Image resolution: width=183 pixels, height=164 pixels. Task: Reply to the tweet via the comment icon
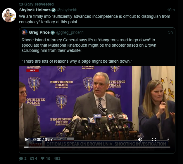pyautogui.click(x=21, y=158)
